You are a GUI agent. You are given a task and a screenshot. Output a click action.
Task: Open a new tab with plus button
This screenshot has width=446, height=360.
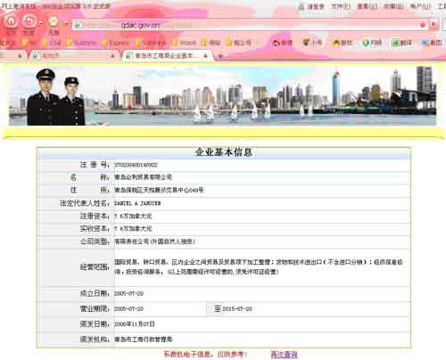220,56
